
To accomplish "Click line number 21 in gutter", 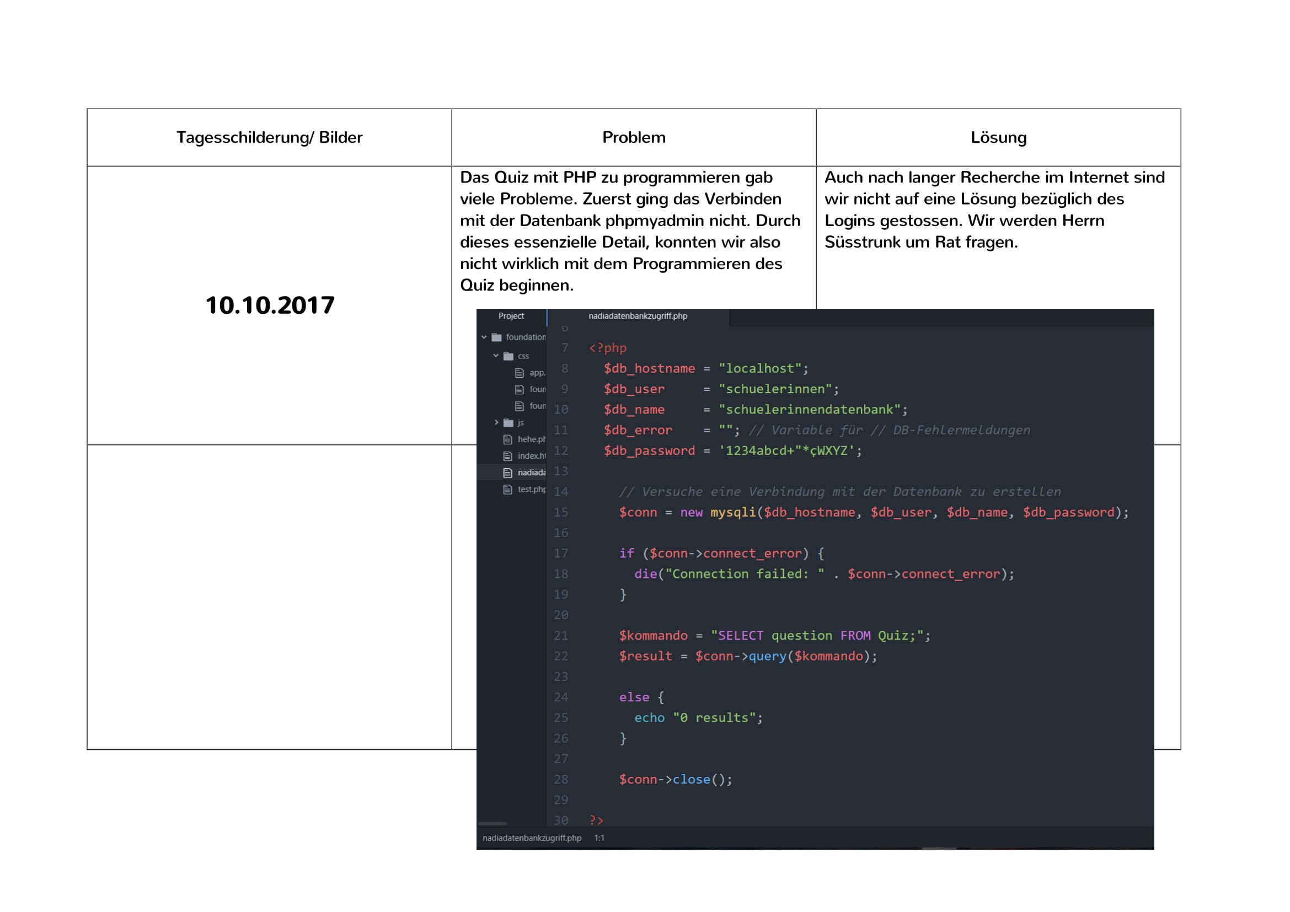I will [x=561, y=636].
